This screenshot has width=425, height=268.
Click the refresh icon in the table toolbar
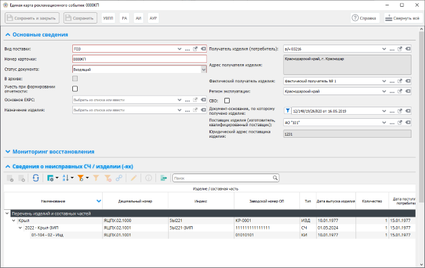coord(36,178)
